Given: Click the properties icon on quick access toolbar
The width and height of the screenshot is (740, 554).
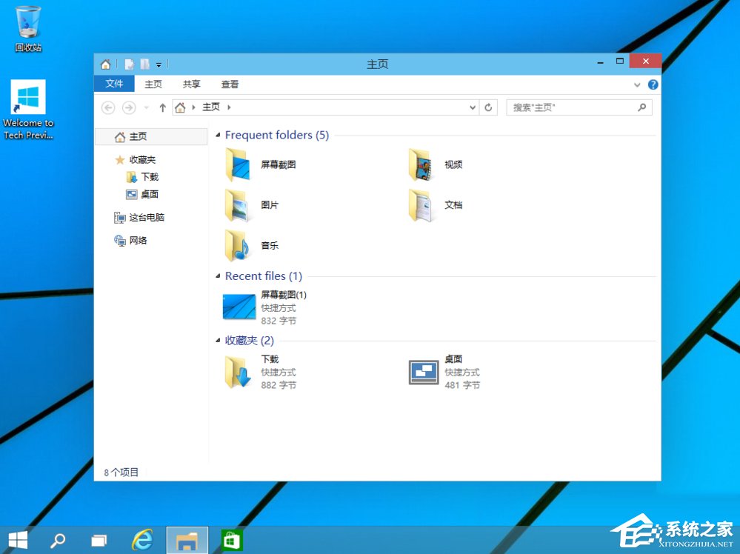Looking at the screenshot, I should pyautogui.click(x=145, y=64).
